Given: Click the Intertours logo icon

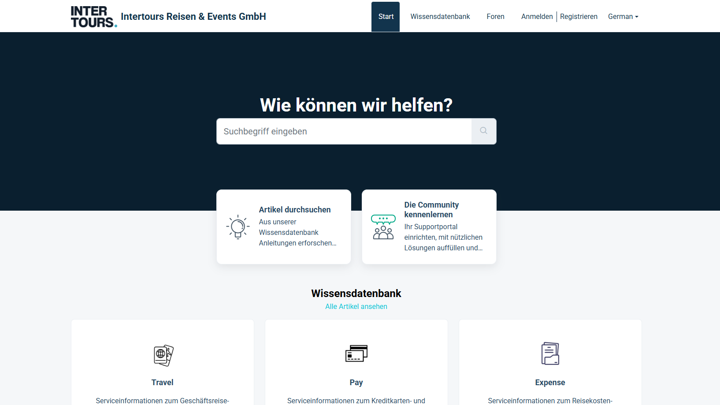Looking at the screenshot, I should tap(93, 17).
